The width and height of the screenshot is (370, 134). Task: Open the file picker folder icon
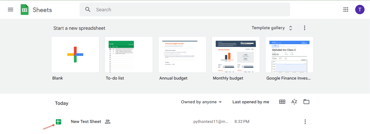click(x=306, y=102)
